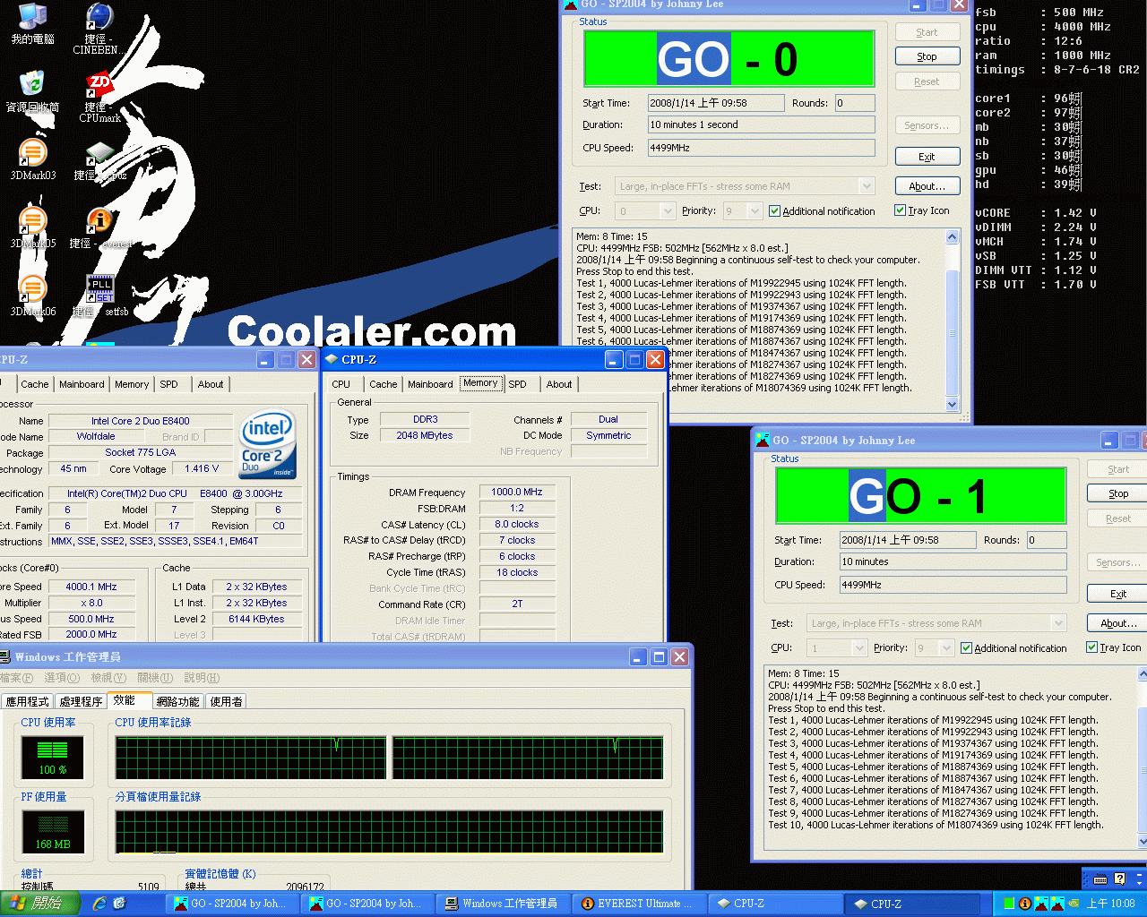The width and height of the screenshot is (1147, 917).
Task: Click the second quick launch icon beside Internet Explorer
Action: point(119,904)
